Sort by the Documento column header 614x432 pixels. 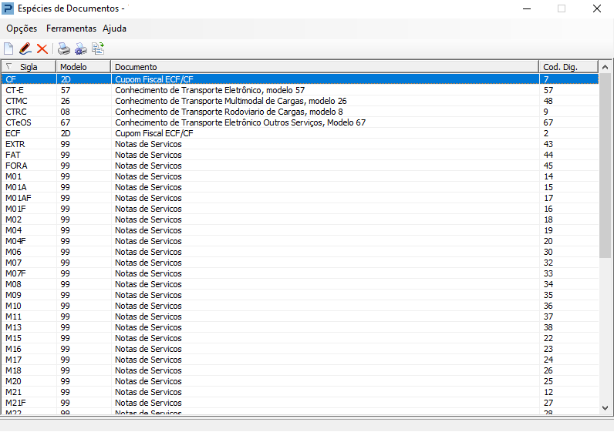point(325,67)
